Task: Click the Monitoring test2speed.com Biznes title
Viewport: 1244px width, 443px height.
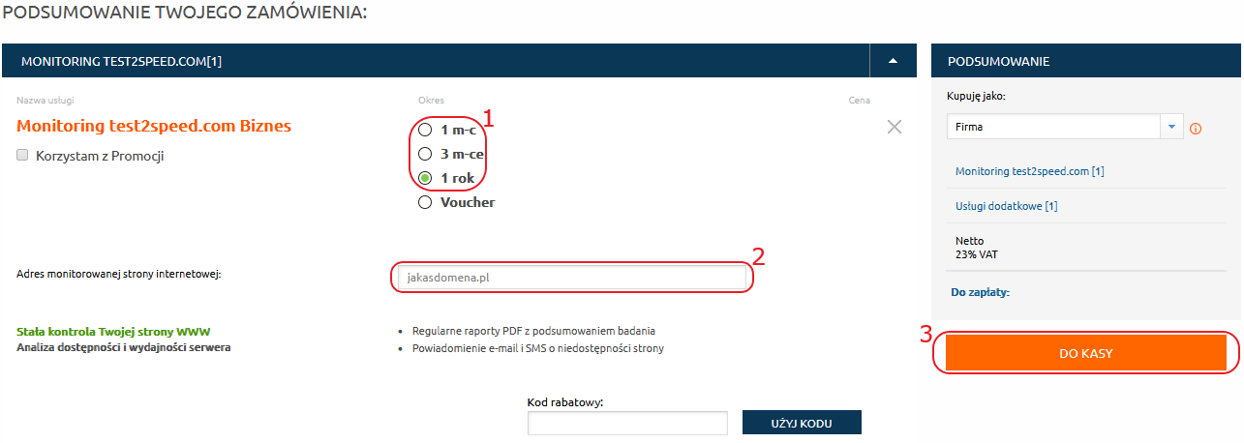Action: click(154, 126)
